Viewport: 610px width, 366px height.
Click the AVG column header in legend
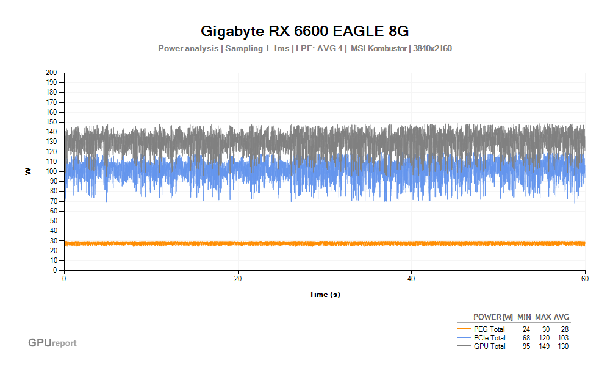(x=561, y=317)
